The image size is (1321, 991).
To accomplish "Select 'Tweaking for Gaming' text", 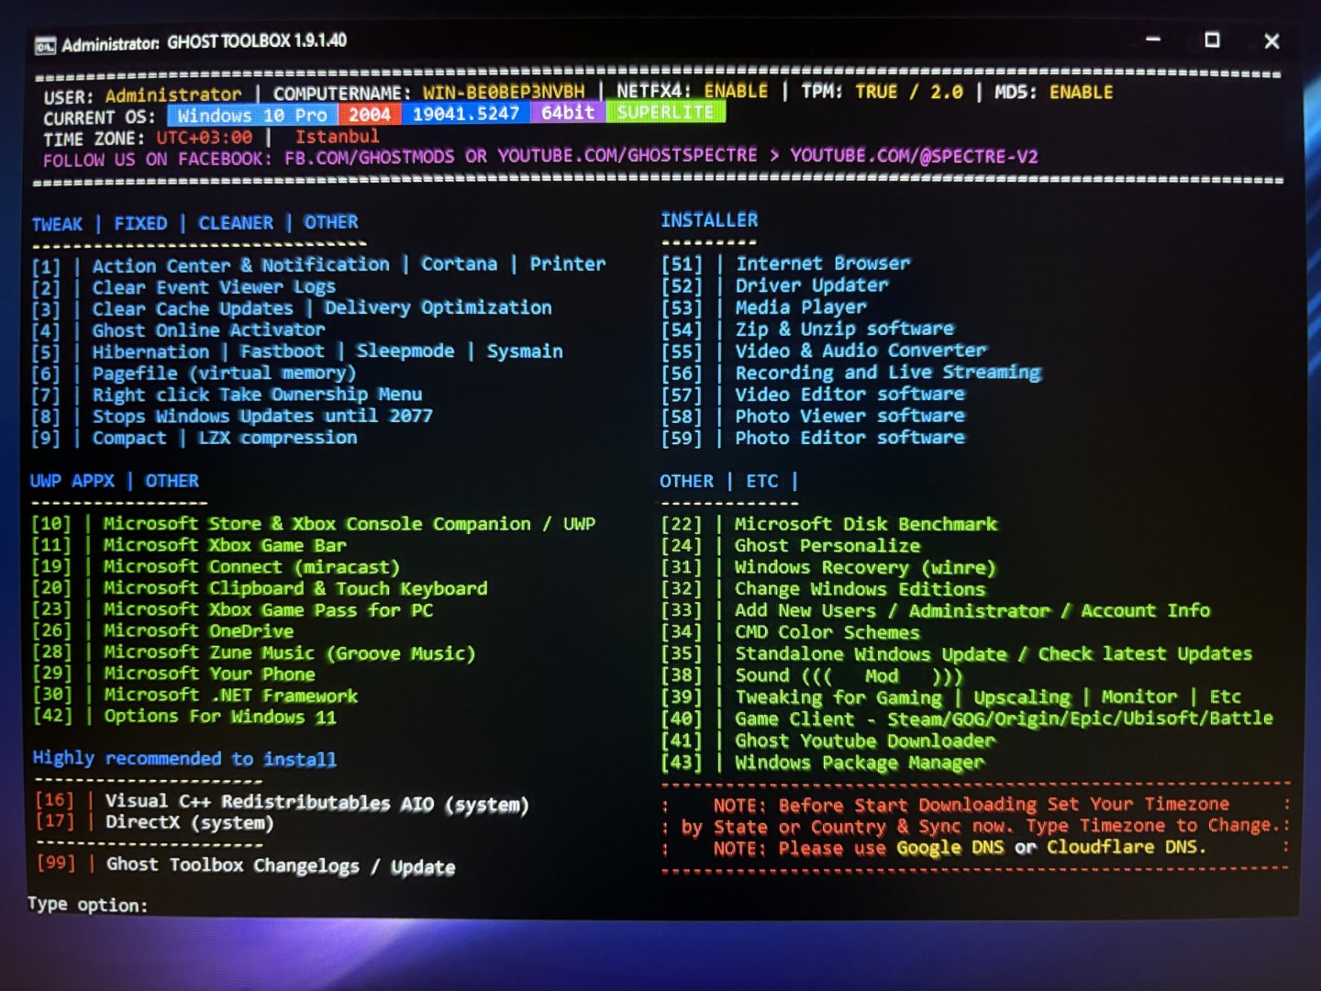I will 838,697.
